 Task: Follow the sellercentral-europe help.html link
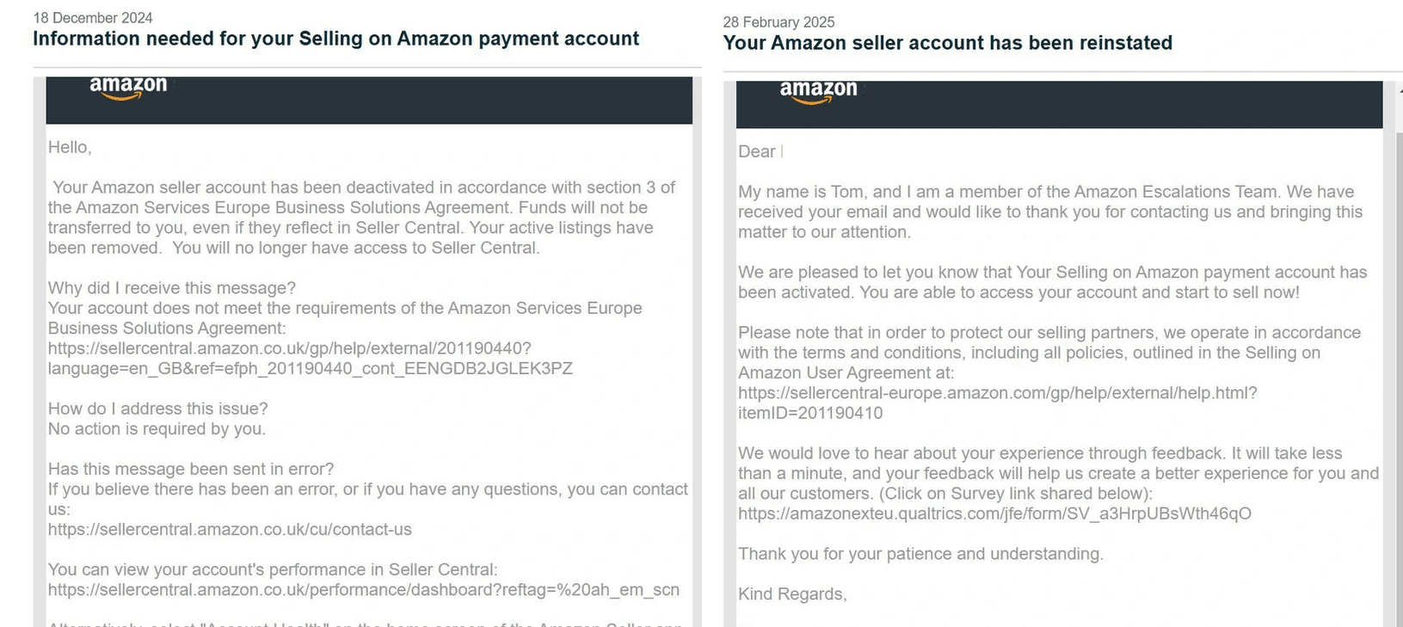(x=997, y=393)
